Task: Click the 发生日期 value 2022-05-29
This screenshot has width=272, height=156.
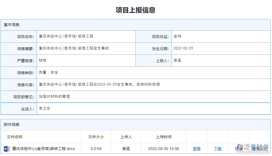Action: (x=183, y=48)
